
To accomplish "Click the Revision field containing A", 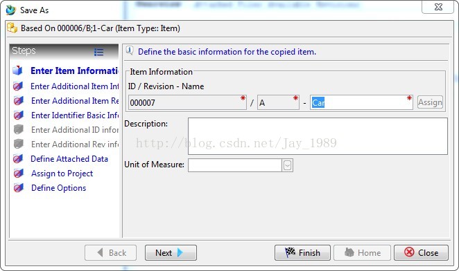I will (x=278, y=102).
